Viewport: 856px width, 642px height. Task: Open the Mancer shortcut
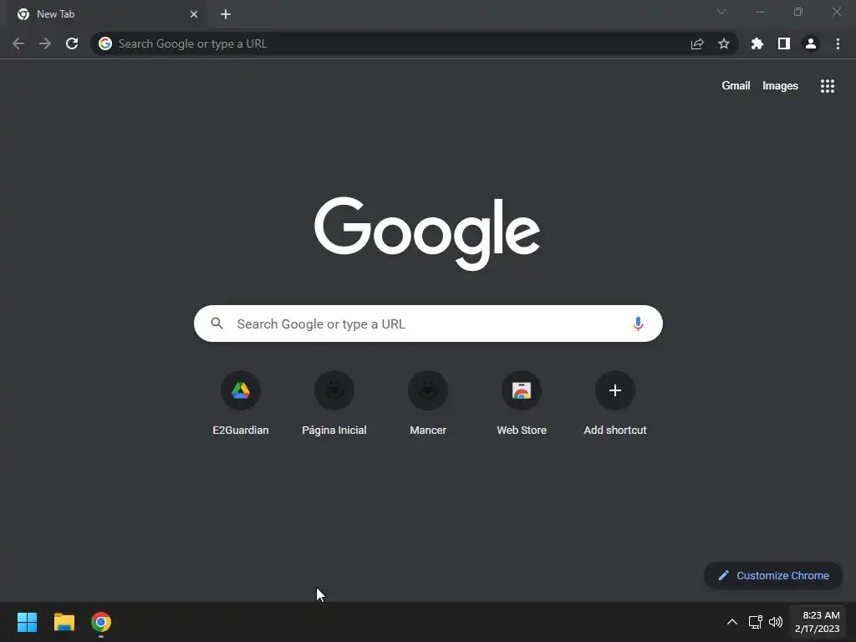pos(428,403)
